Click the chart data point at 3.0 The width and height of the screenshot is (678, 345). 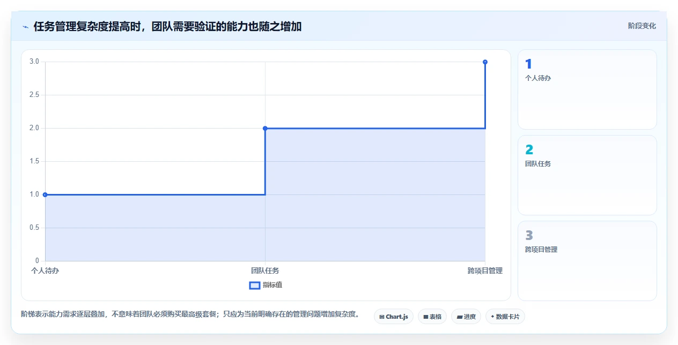click(x=485, y=62)
